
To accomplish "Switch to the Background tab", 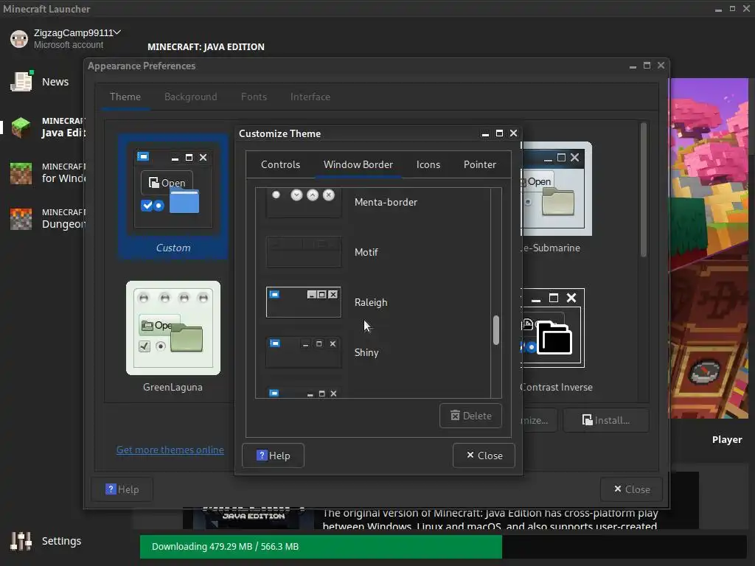I will coord(191,97).
